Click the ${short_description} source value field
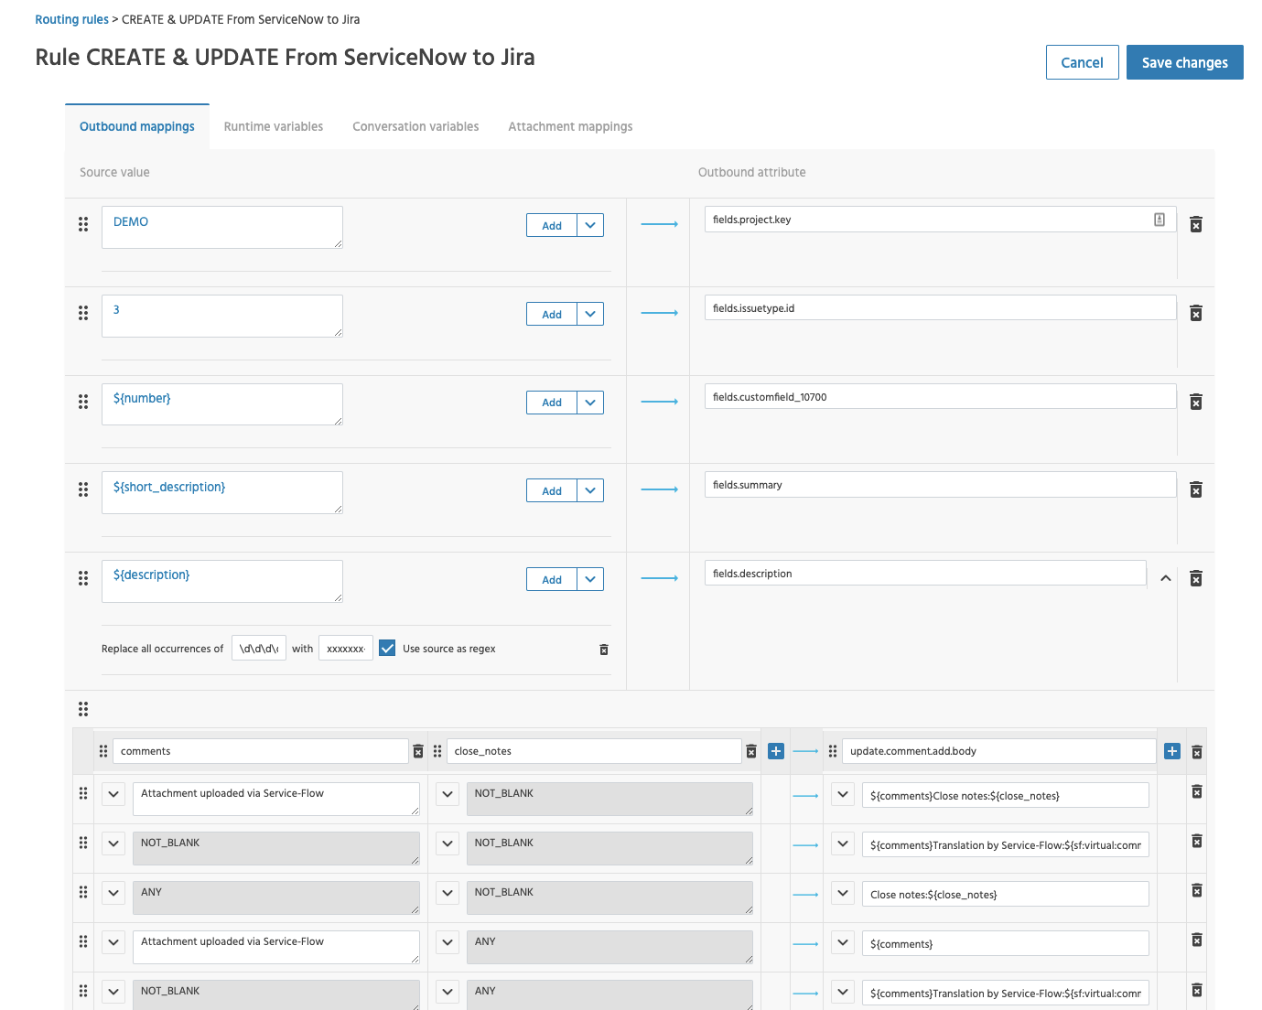The height and width of the screenshot is (1010, 1262). (222, 492)
